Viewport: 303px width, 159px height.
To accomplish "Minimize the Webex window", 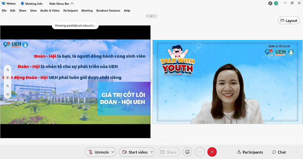I will (285, 3).
